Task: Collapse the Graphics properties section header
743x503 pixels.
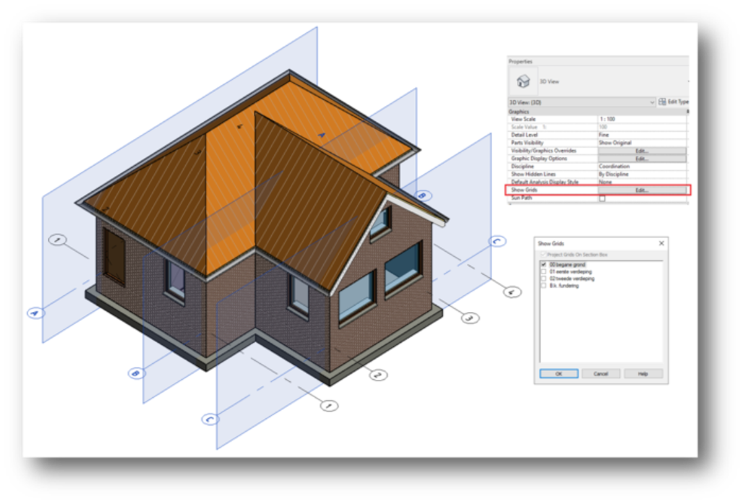Action: [x=519, y=111]
